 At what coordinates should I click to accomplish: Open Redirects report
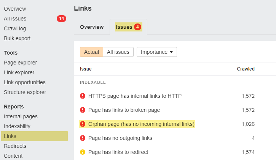coord(15,146)
